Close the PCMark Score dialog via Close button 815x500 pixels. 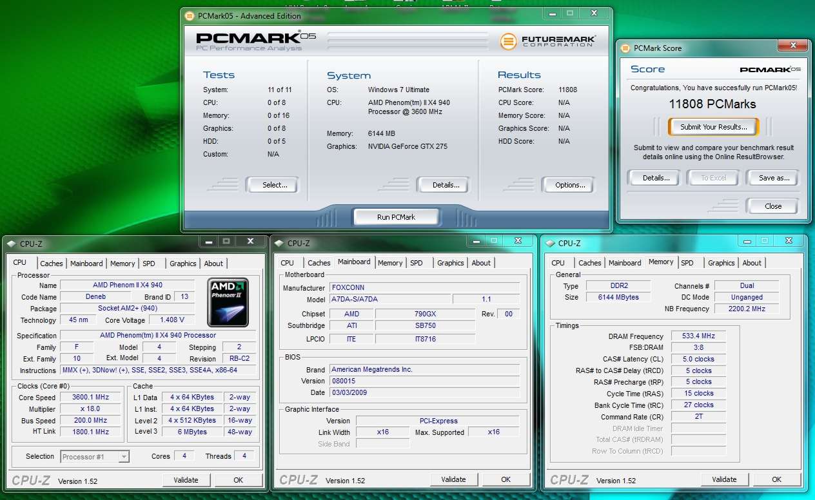(772, 206)
